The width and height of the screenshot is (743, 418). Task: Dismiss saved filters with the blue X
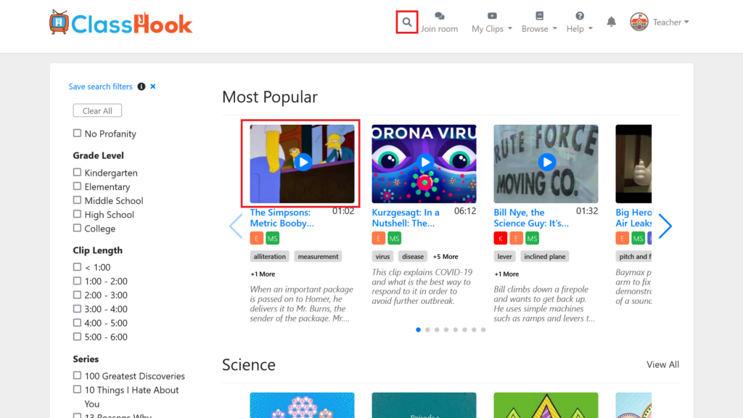point(153,86)
